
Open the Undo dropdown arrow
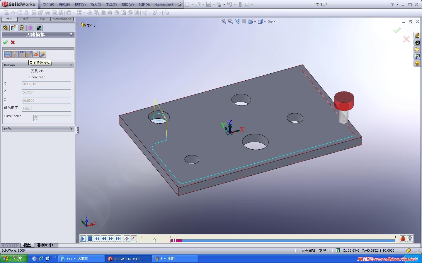[235, 5]
